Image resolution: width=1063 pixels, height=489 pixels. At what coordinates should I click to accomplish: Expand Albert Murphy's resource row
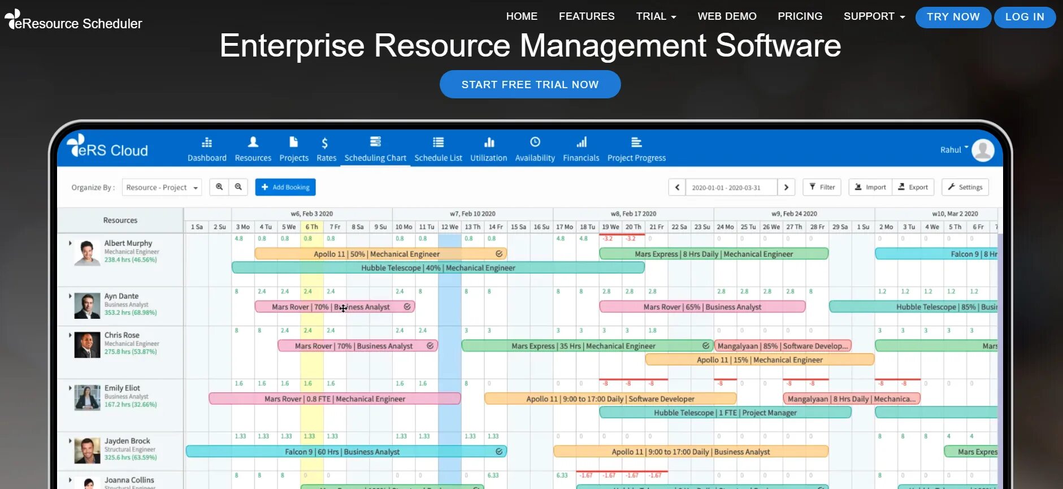click(x=70, y=243)
